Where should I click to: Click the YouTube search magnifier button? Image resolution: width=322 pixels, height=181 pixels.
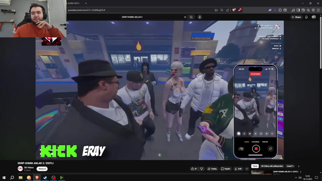point(191,17)
